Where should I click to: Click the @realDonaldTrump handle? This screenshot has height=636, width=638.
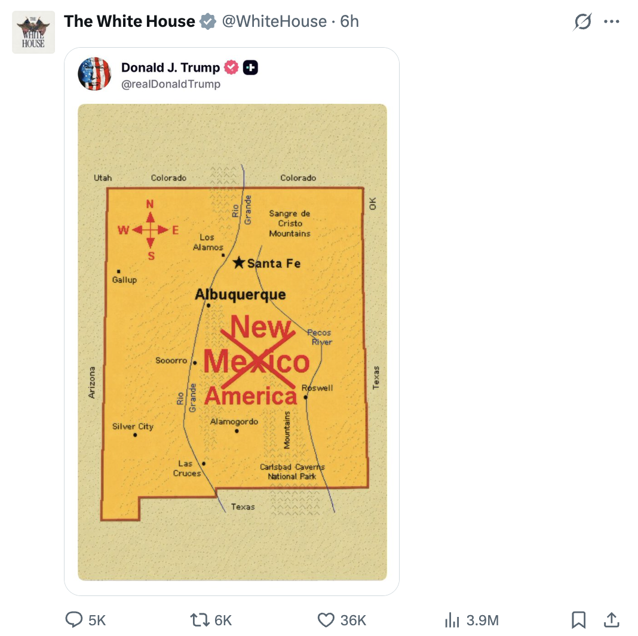point(171,84)
